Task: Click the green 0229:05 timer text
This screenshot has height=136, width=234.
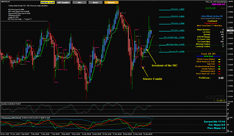Action: (210, 8)
